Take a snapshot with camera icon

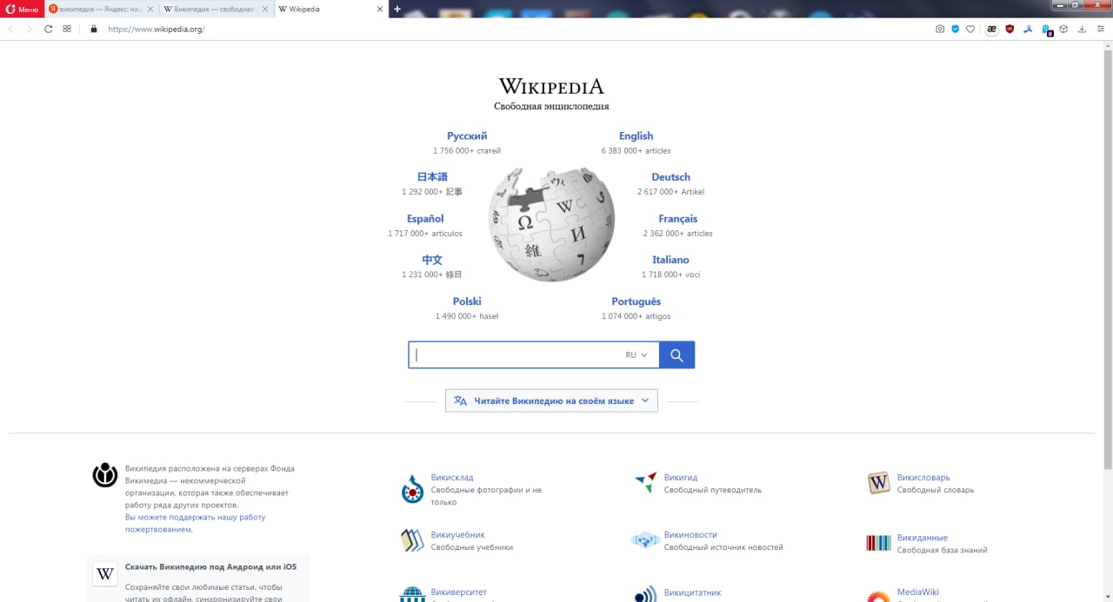[x=940, y=29]
